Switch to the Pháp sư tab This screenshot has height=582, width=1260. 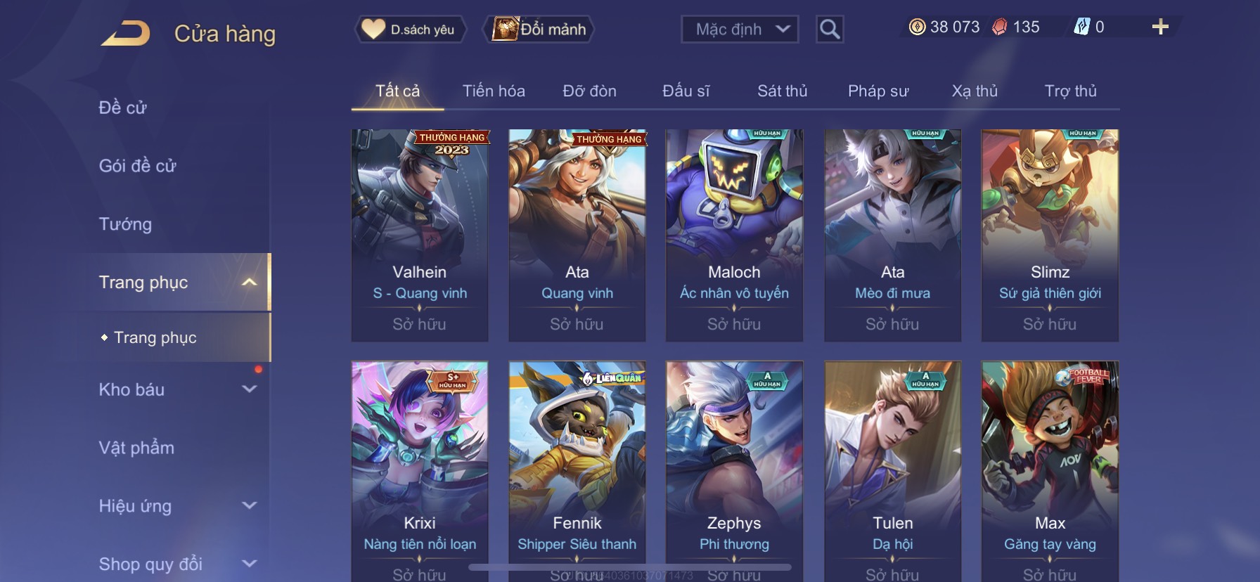[878, 91]
